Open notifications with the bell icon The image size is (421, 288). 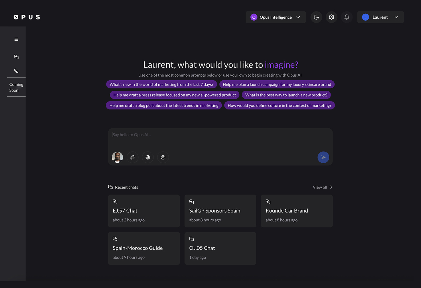347,17
